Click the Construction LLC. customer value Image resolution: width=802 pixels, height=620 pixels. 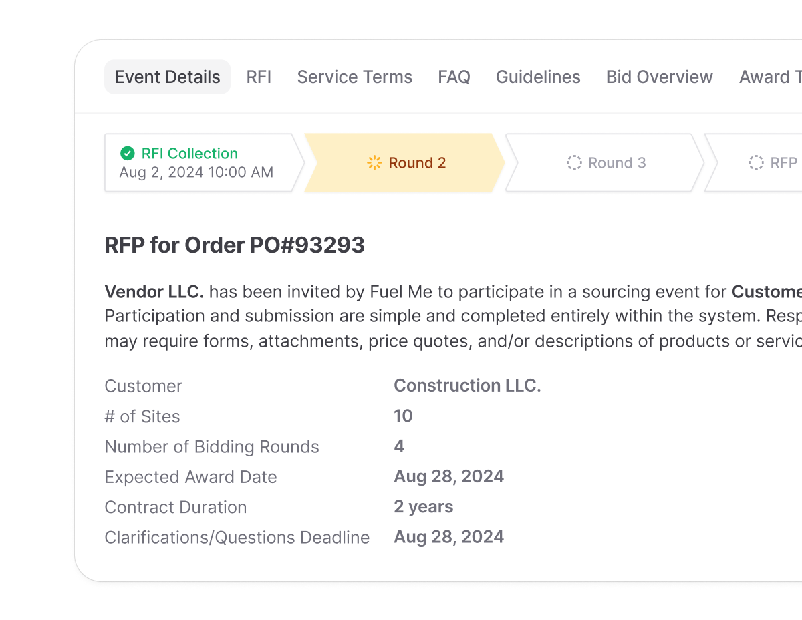click(467, 385)
